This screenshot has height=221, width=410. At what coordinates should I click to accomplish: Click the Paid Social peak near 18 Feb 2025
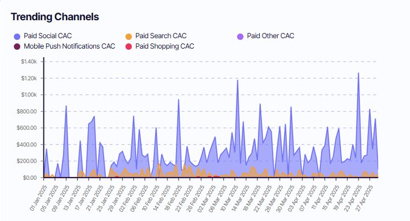[x=179, y=100]
